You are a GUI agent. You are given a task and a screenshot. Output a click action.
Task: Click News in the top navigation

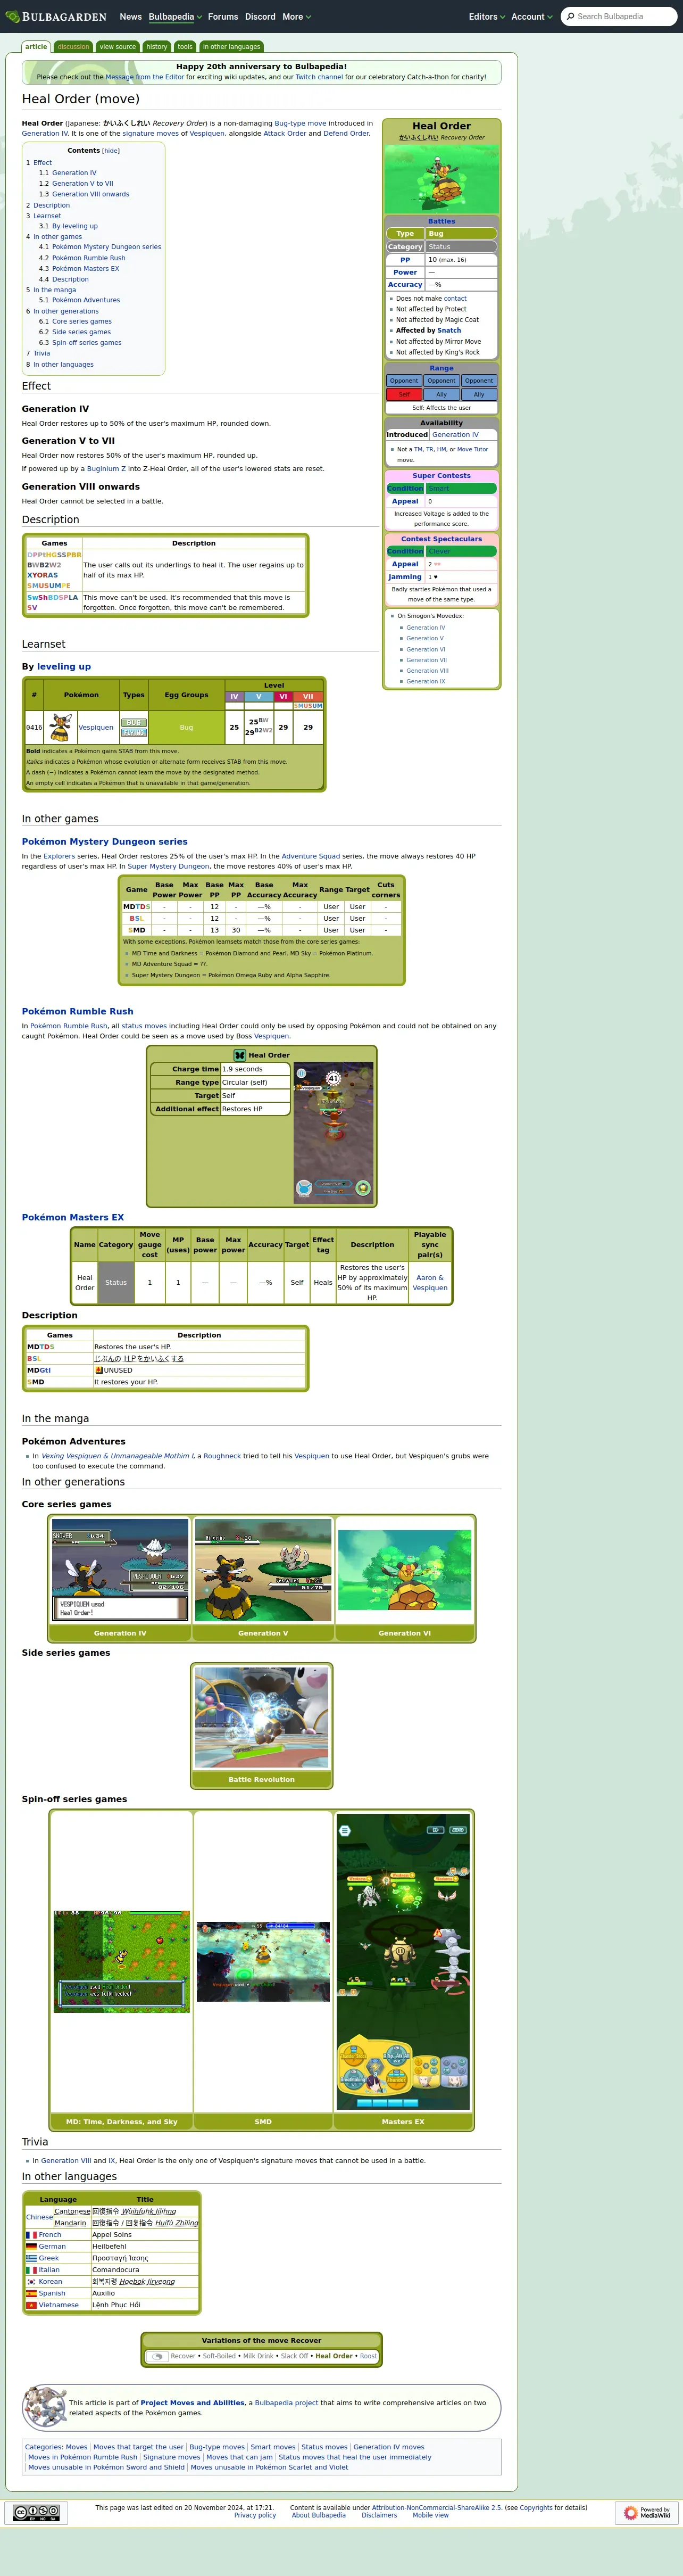coord(131,17)
